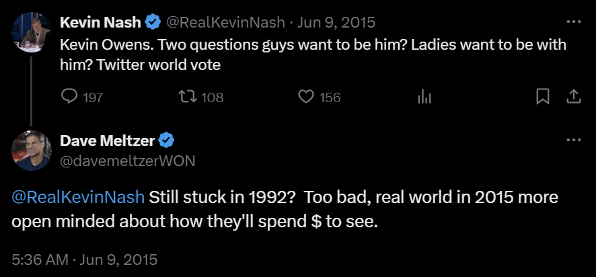Click Kevin Nash's blue verified badge
596x277 pixels.
(153, 22)
